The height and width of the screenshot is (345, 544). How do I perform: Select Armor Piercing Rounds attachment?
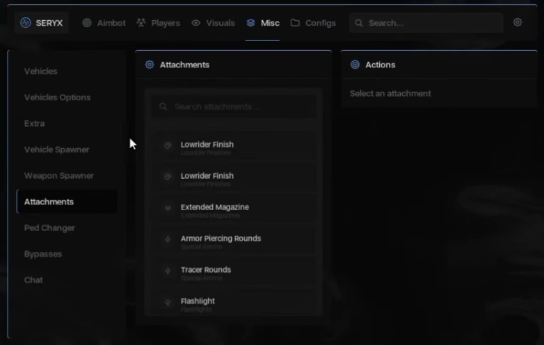point(234,241)
